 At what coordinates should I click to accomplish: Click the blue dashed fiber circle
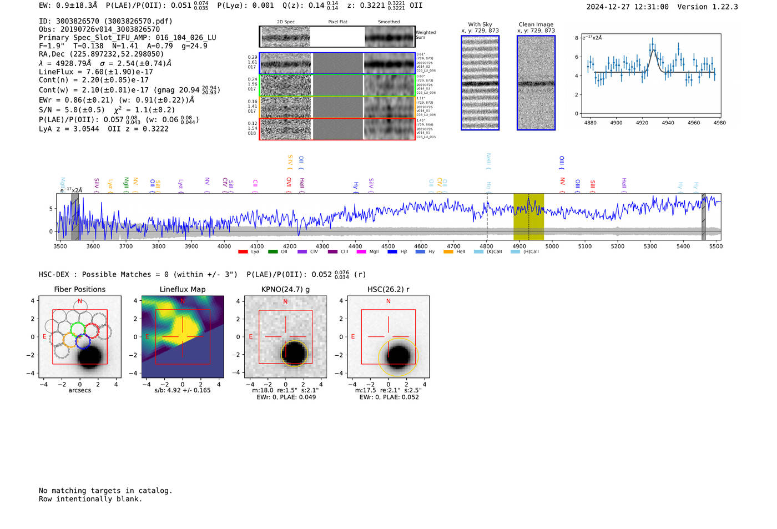(x=83, y=341)
